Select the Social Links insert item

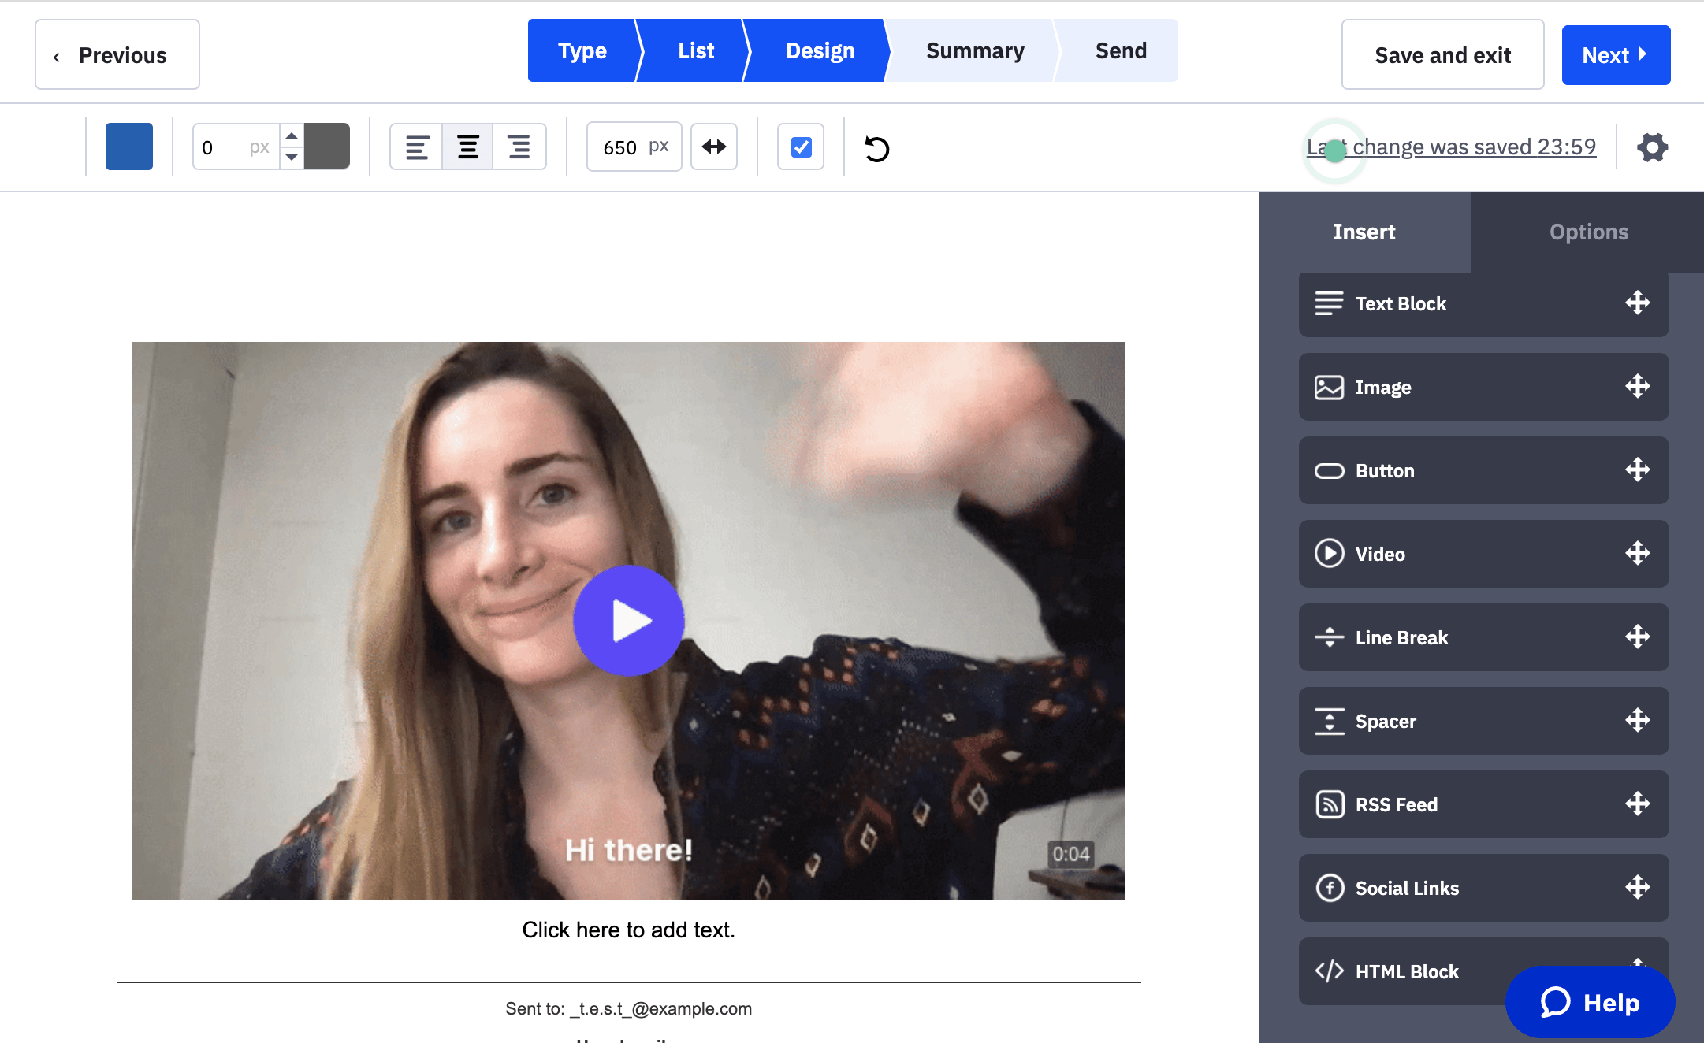point(1483,888)
